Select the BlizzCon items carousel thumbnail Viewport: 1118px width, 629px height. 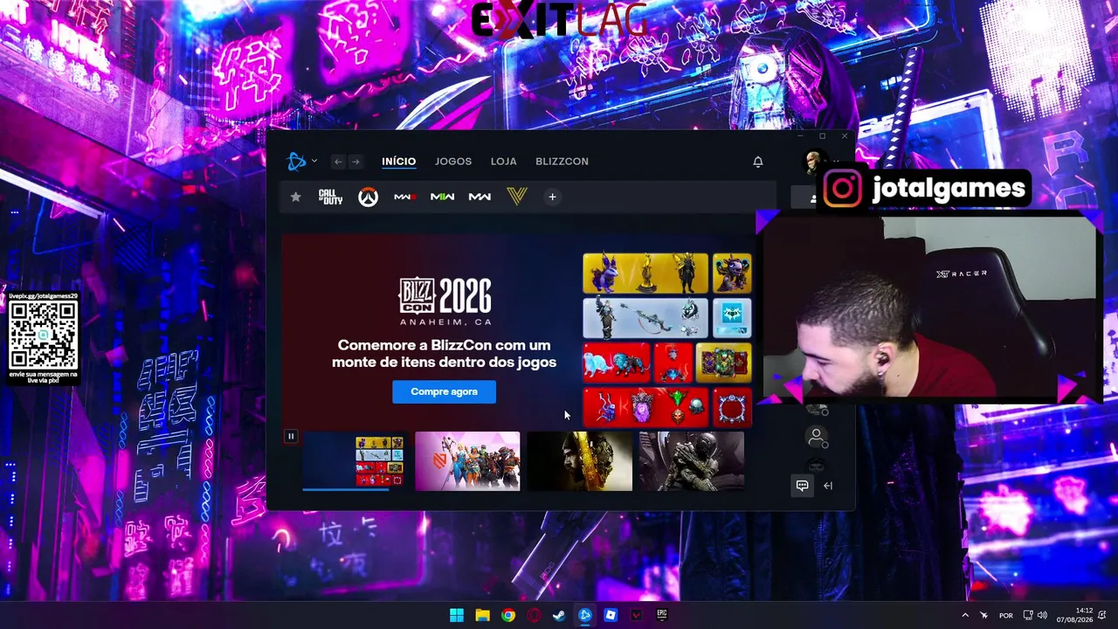click(354, 461)
